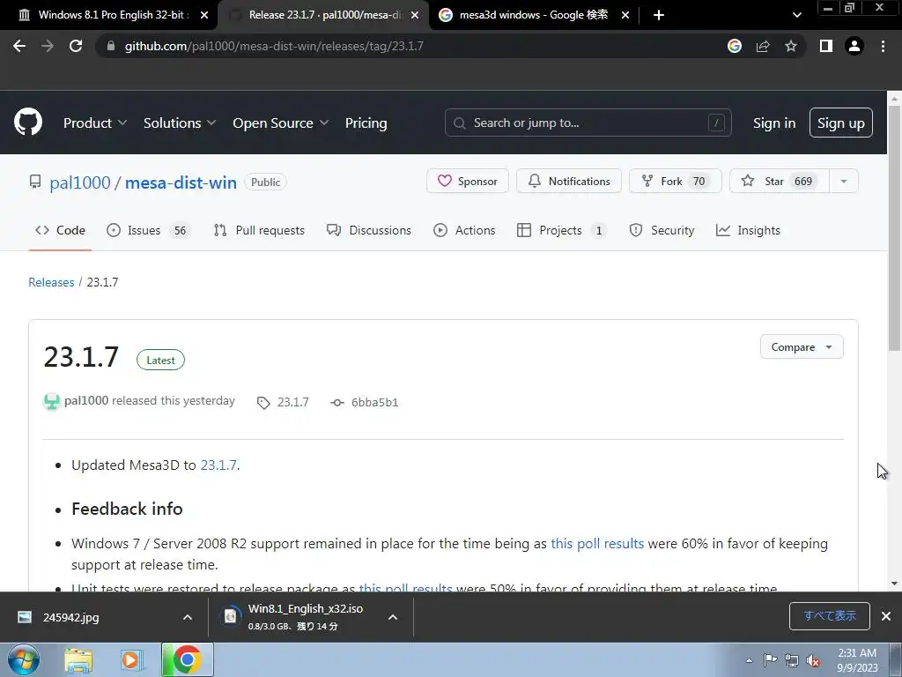Expand the Open Source menu
The width and height of the screenshot is (902, 677).
(x=281, y=123)
